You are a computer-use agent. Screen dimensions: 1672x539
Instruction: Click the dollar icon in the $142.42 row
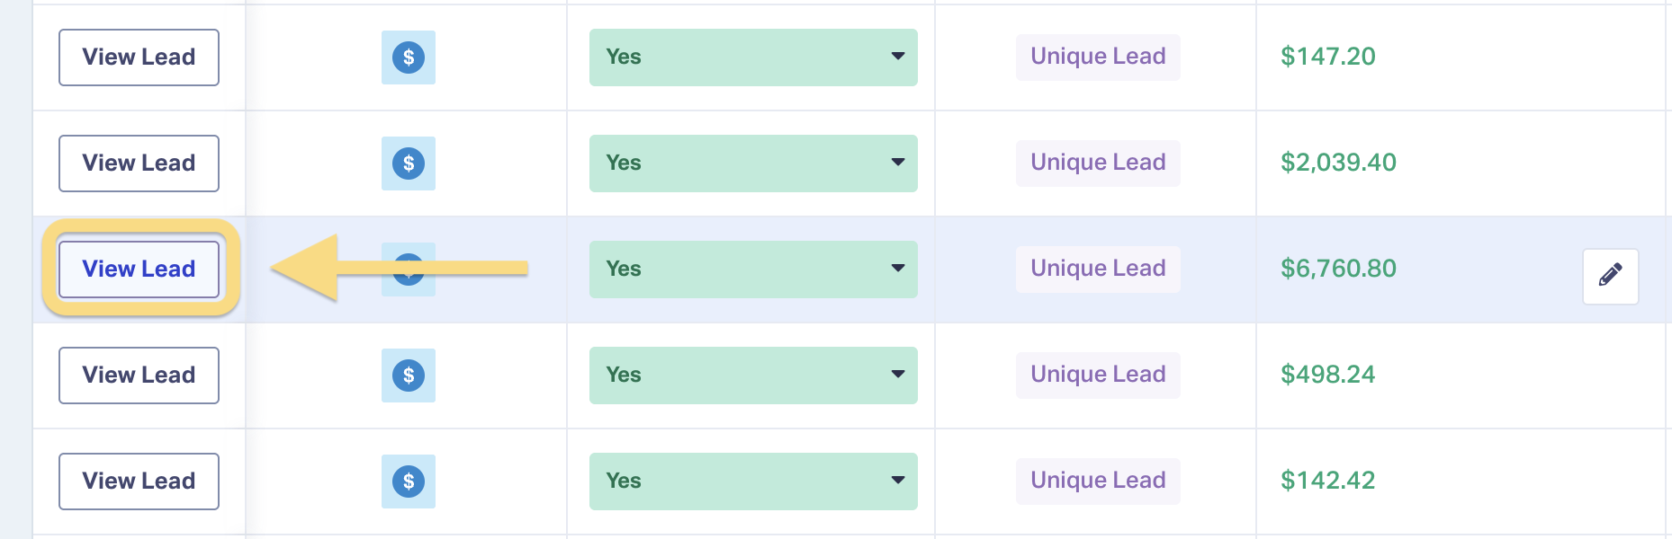(409, 482)
